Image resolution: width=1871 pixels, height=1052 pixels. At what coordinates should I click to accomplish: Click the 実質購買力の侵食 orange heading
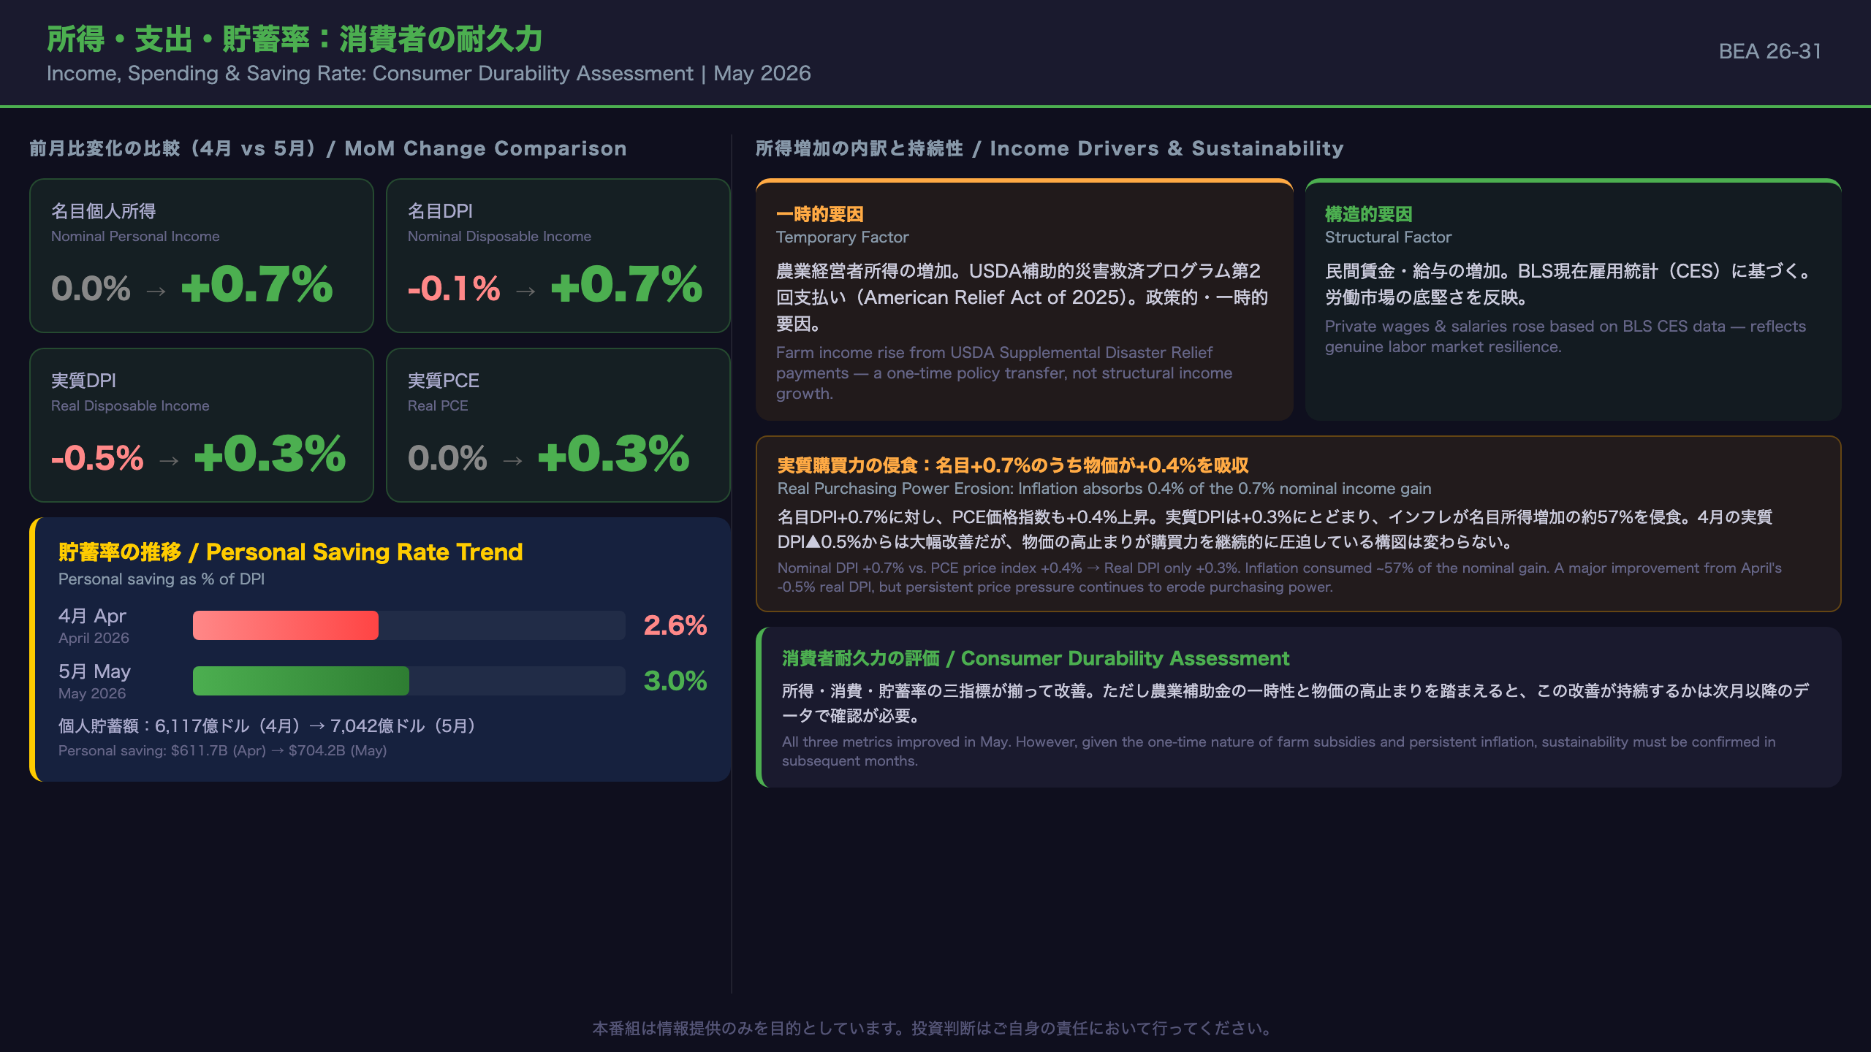coord(1012,465)
